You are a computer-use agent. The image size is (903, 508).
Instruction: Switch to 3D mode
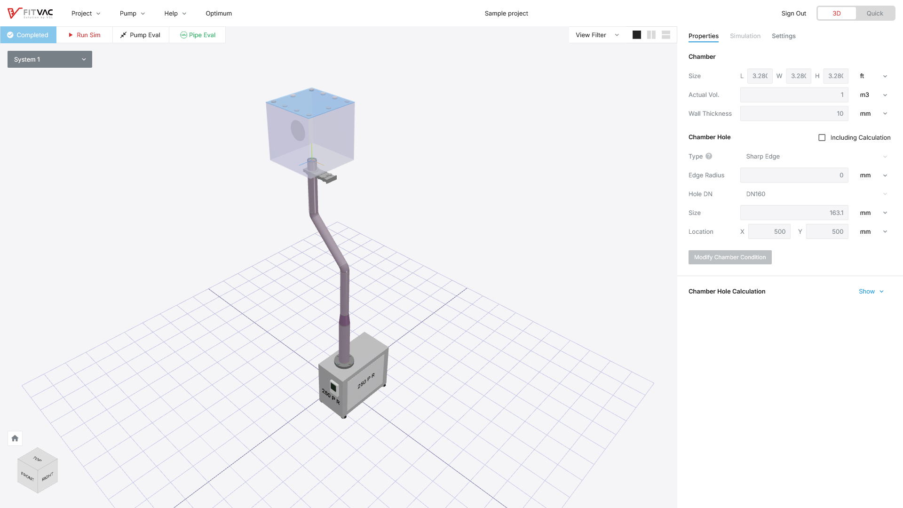click(837, 13)
